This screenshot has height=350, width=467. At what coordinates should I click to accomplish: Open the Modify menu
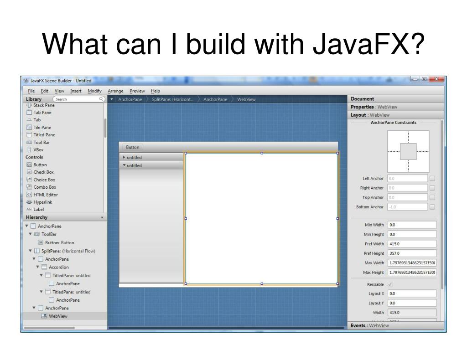coord(94,91)
